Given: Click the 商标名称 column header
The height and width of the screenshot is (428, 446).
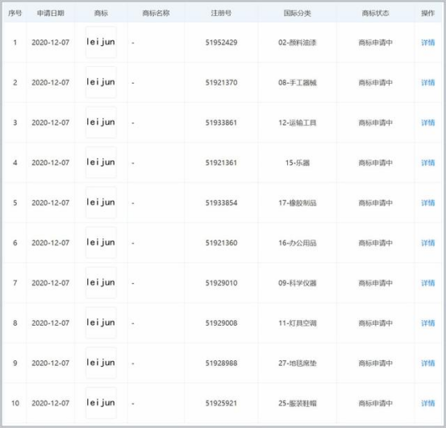Looking at the screenshot, I should click(156, 13).
